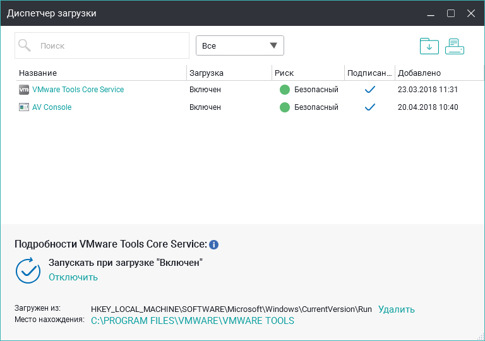The image size is (485, 341).
Task: Click the HKEY_LOCAL_MACHINE registry path text
Action: pyautogui.click(x=231, y=309)
